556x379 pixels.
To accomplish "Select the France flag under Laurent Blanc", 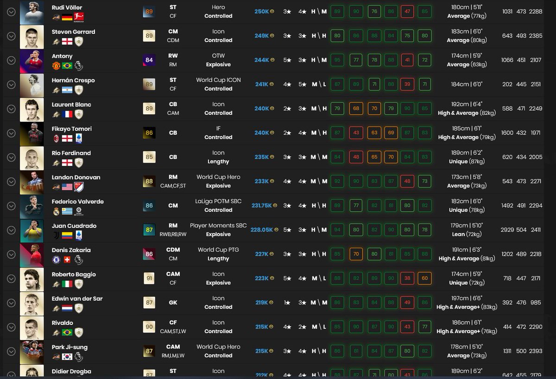I will [67, 114].
